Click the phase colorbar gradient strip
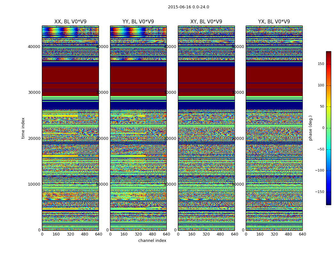The height and width of the screenshot is (256, 336). point(328,128)
